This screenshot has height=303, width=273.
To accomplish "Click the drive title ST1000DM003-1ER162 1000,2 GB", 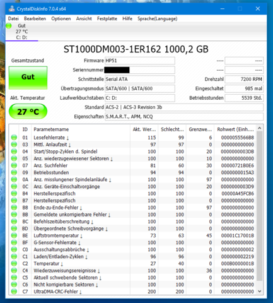I will pos(136,49).
